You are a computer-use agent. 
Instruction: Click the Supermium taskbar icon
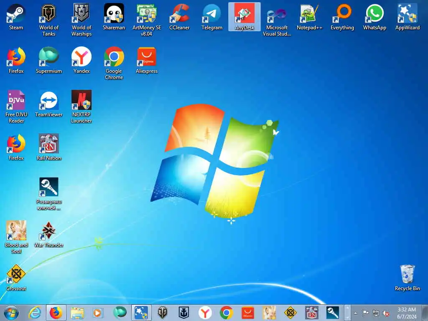tap(120, 313)
